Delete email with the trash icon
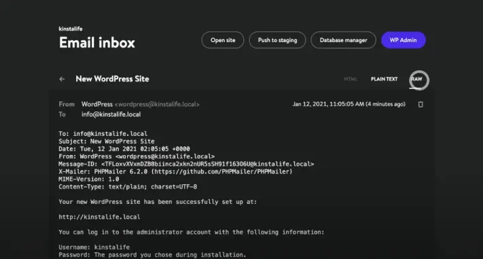483x259 pixels. pos(421,104)
